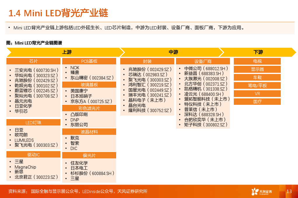Click the page number 13
Screen dimensions: 298x198
point(289,191)
